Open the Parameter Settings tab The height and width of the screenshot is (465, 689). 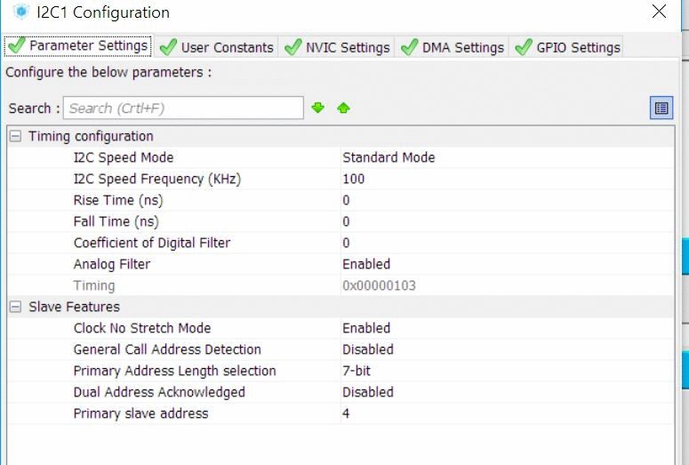(x=77, y=46)
